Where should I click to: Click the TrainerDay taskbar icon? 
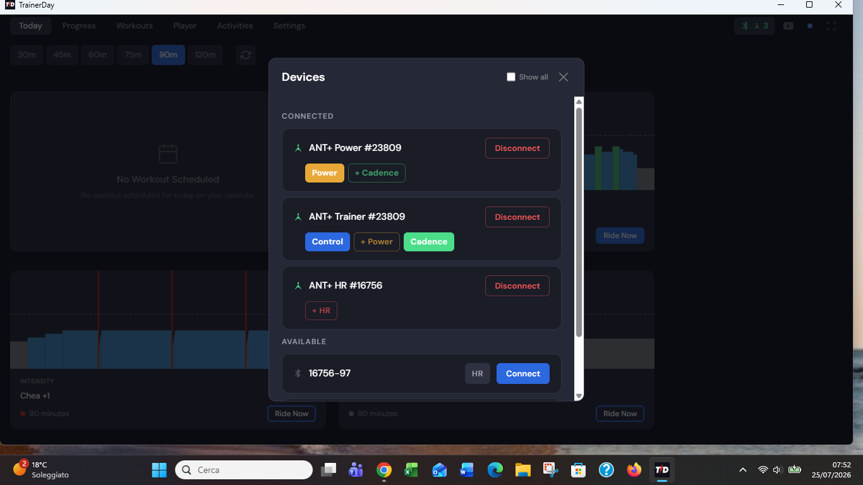[x=661, y=470]
